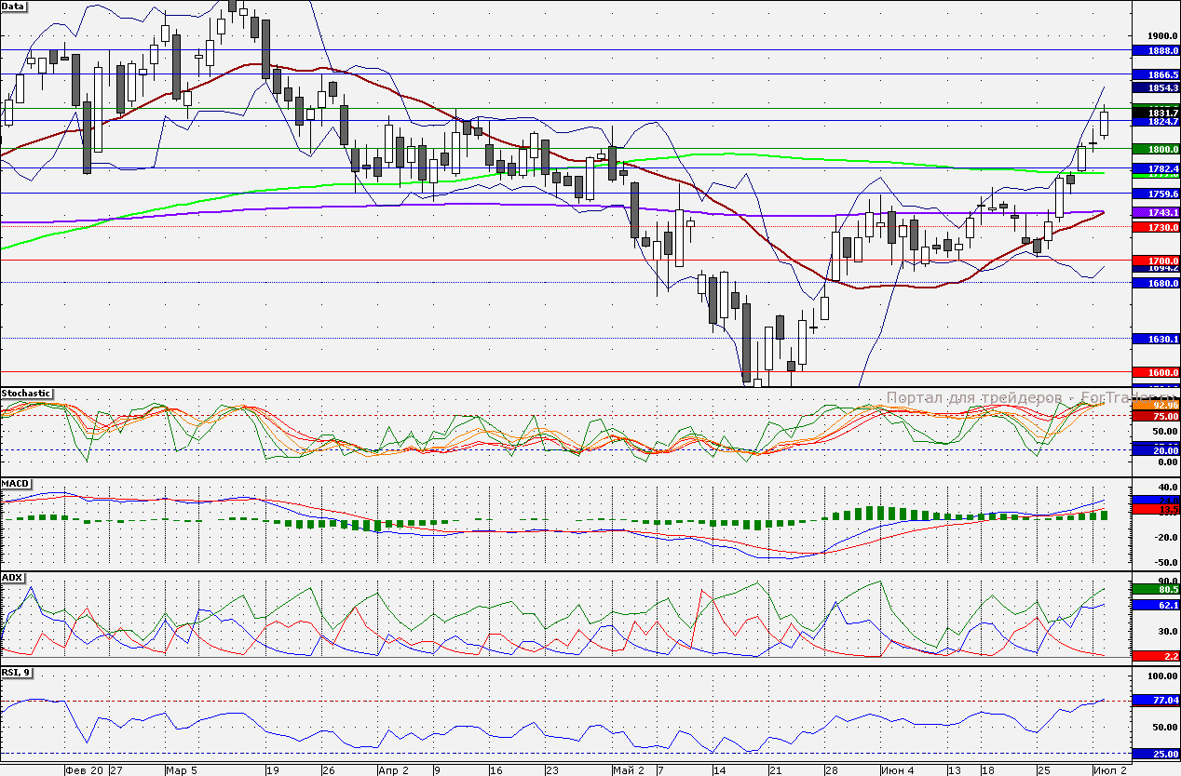Select the 1782.4 price level marker
The height and width of the screenshot is (776, 1181).
point(1156,169)
